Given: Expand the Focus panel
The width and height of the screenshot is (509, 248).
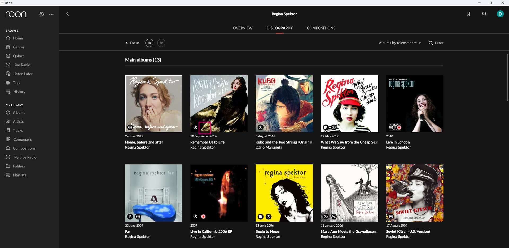Looking at the screenshot, I should point(132,43).
